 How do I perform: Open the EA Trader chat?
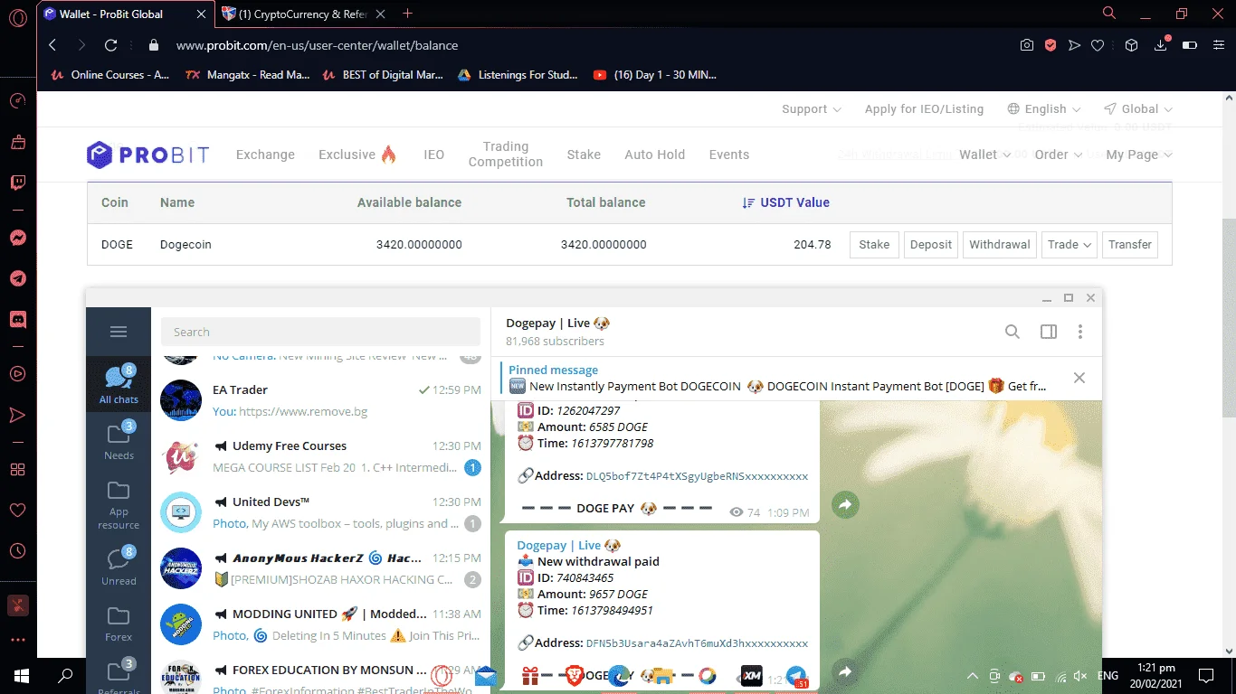pos(321,400)
